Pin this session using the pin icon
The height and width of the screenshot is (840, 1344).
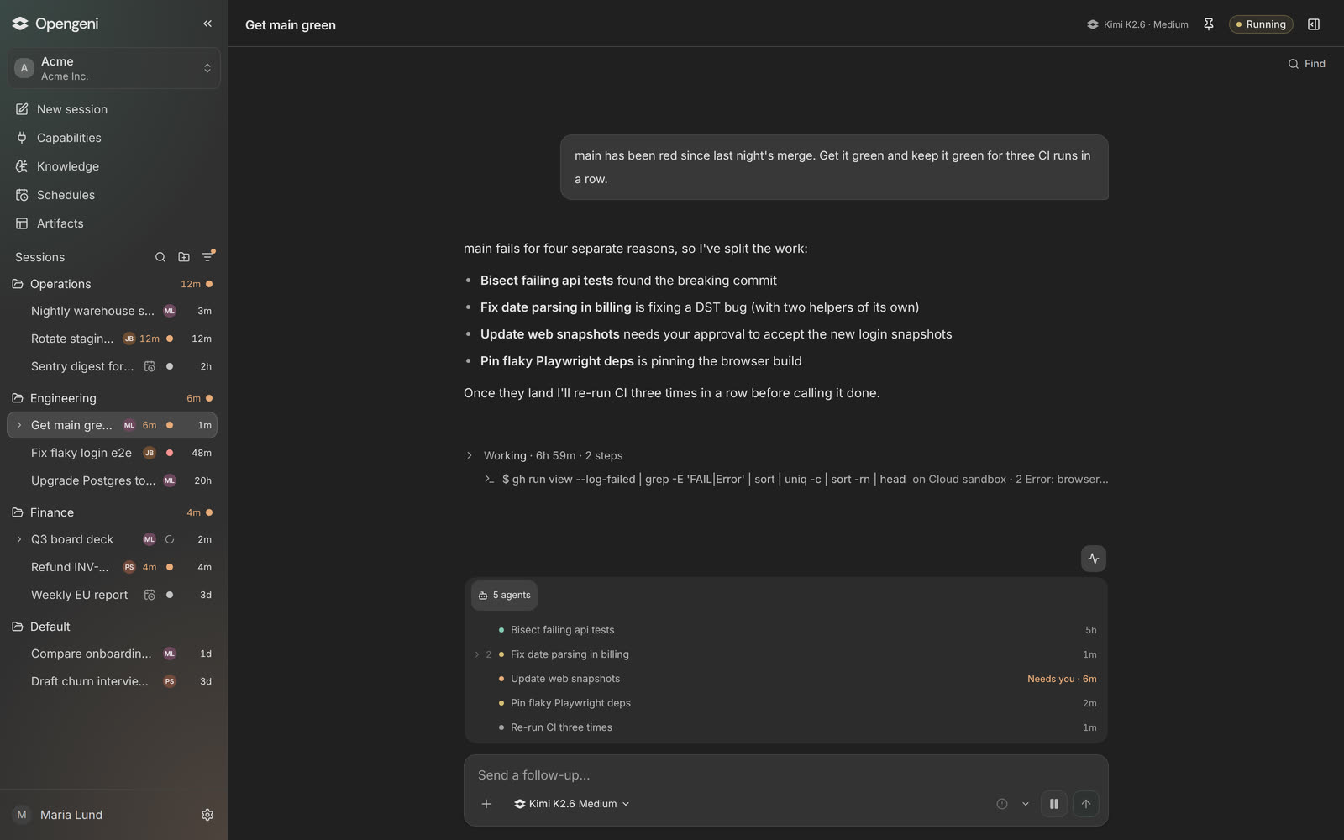click(1209, 24)
